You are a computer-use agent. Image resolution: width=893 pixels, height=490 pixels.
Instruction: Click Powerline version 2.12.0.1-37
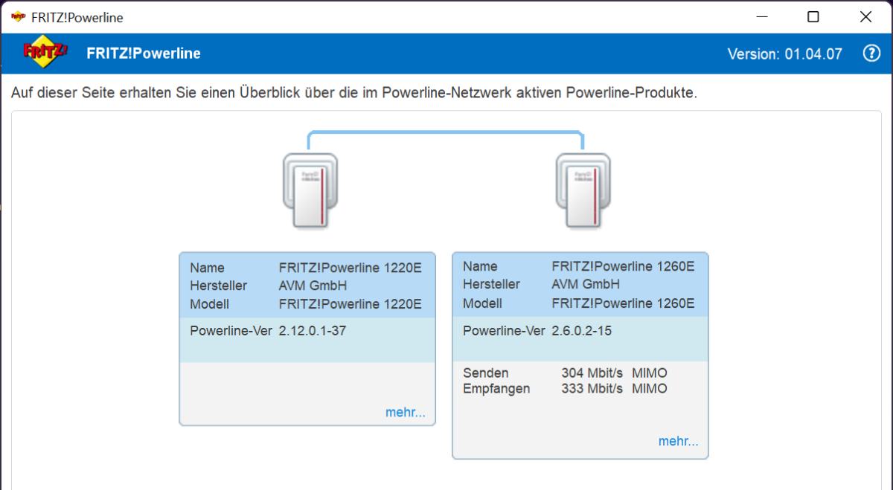click(x=313, y=331)
